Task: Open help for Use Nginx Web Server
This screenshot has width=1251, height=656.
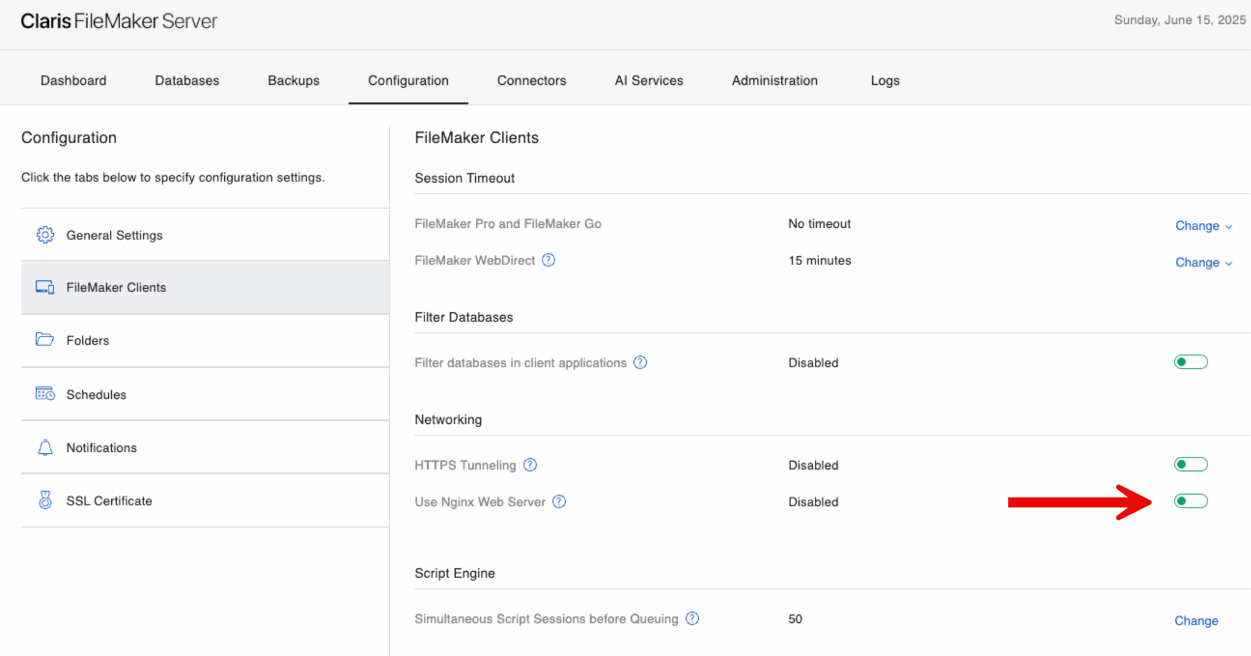Action: pos(558,501)
